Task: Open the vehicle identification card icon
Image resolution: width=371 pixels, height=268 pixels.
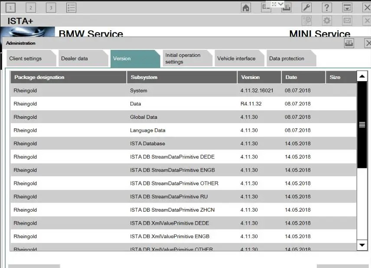Action: pyautogui.click(x=266, y=7)
